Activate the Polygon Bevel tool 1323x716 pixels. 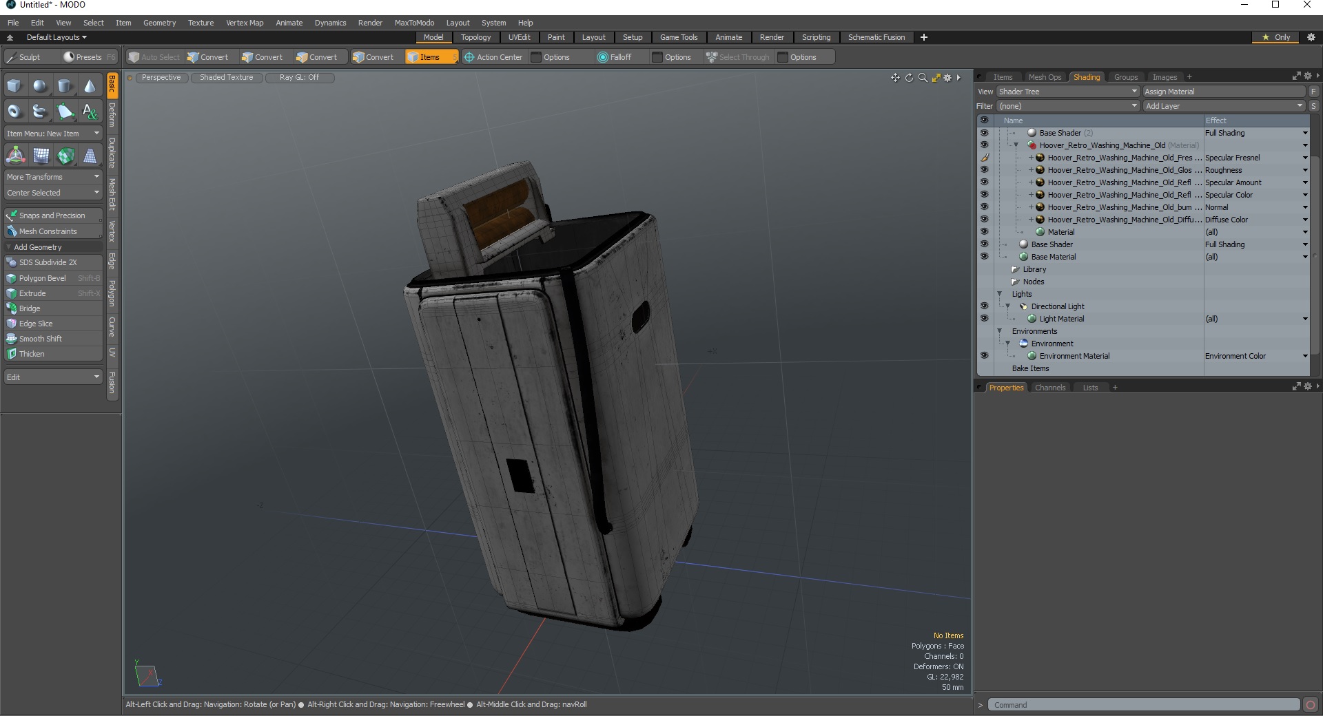pyautogui.click(x=53, y=278)
